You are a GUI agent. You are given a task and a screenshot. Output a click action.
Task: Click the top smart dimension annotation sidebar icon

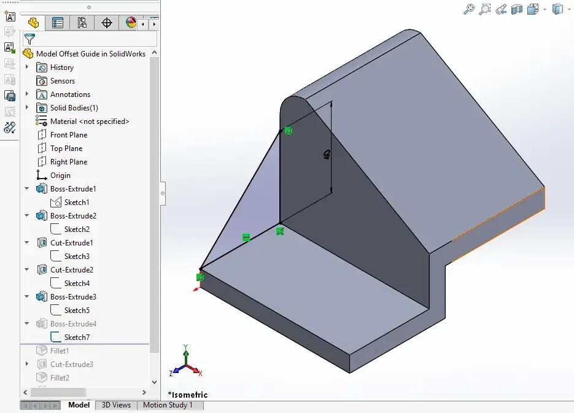[10, 16]
